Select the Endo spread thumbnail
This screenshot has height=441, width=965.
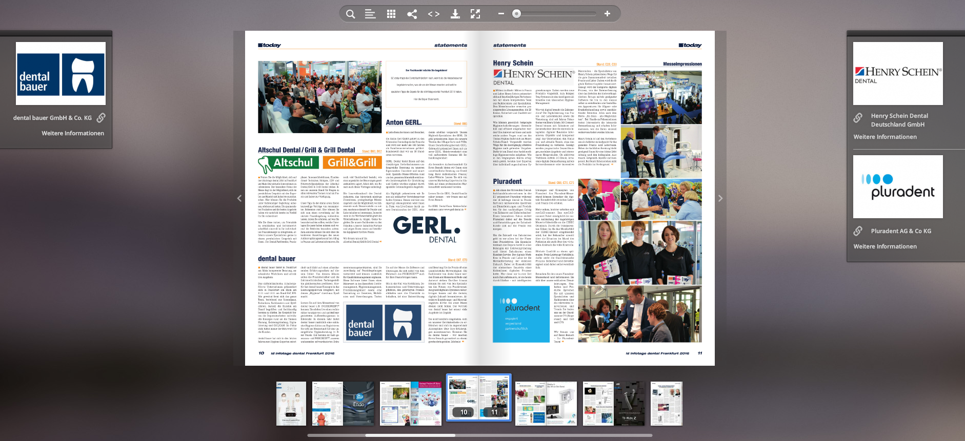point(343,404)
